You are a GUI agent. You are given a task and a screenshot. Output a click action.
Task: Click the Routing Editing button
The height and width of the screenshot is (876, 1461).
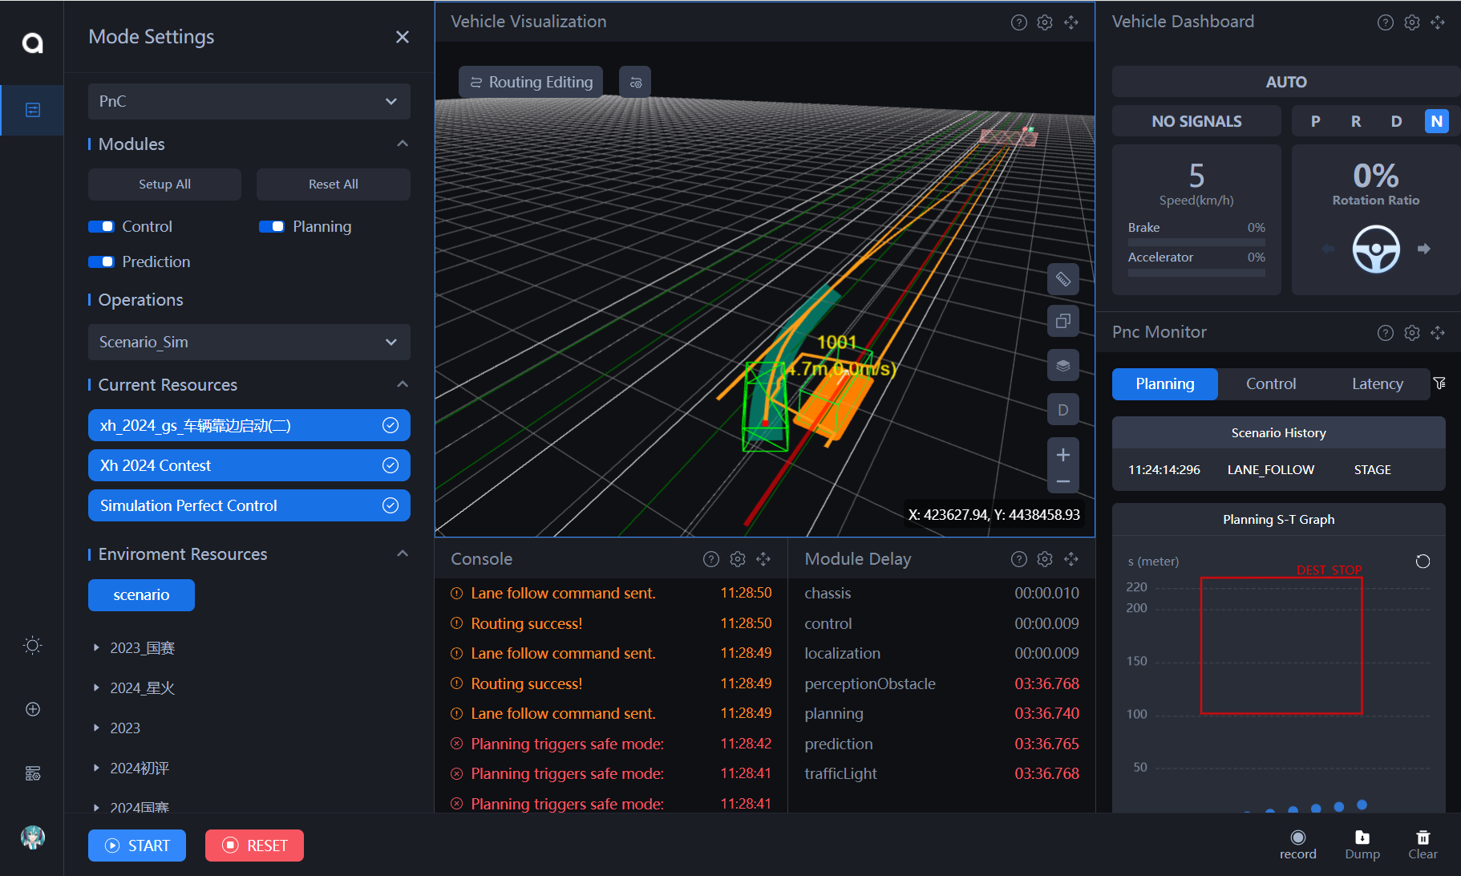531,83
